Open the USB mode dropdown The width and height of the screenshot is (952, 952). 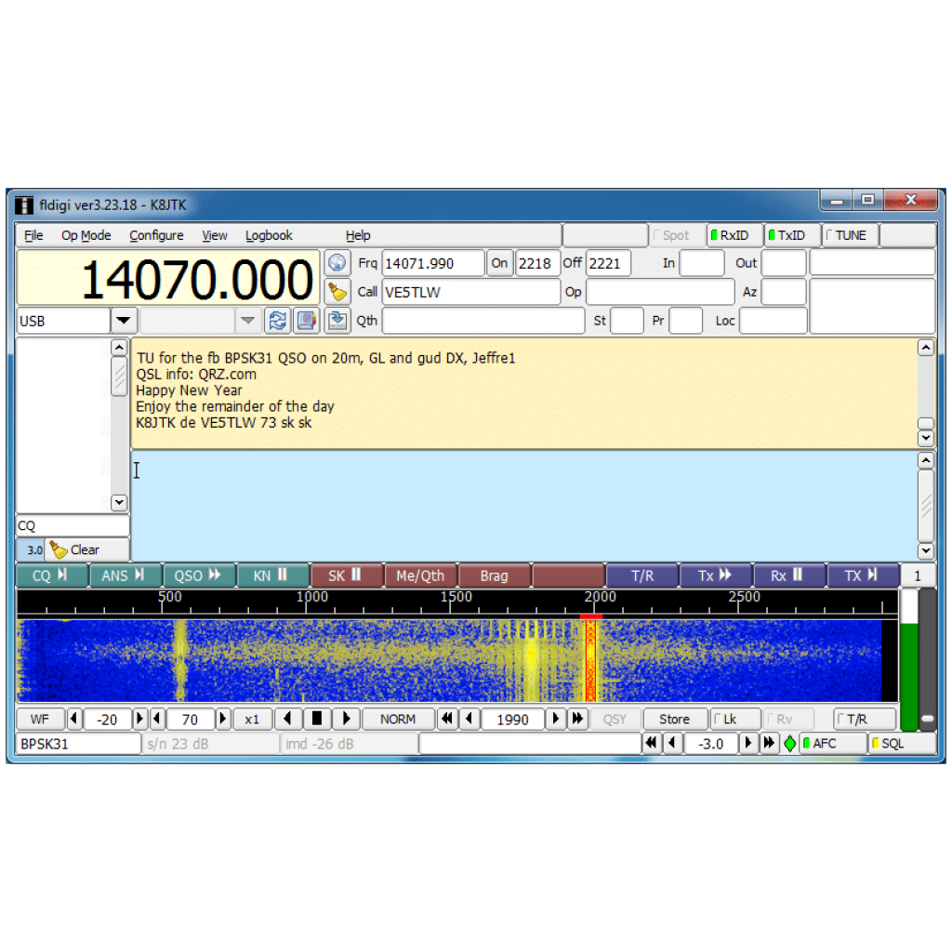(122, 320)
